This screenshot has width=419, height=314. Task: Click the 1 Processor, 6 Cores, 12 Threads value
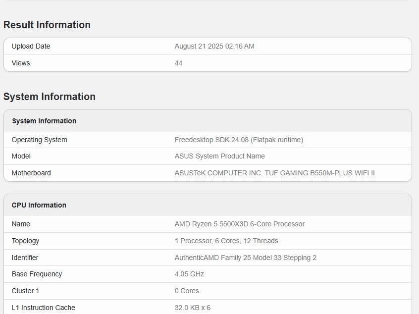click(x=226, y=241)
